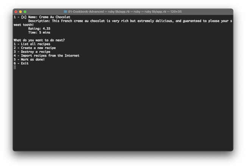Click the 'Time: 5 mins' line
Image resolution: width=246 pixels, height=168 pixels.
(39, 32)
